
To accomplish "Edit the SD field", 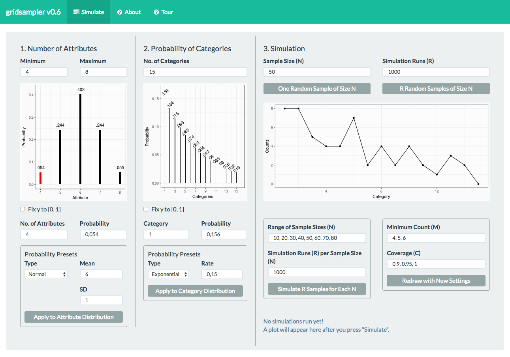I will coord(101,300).
